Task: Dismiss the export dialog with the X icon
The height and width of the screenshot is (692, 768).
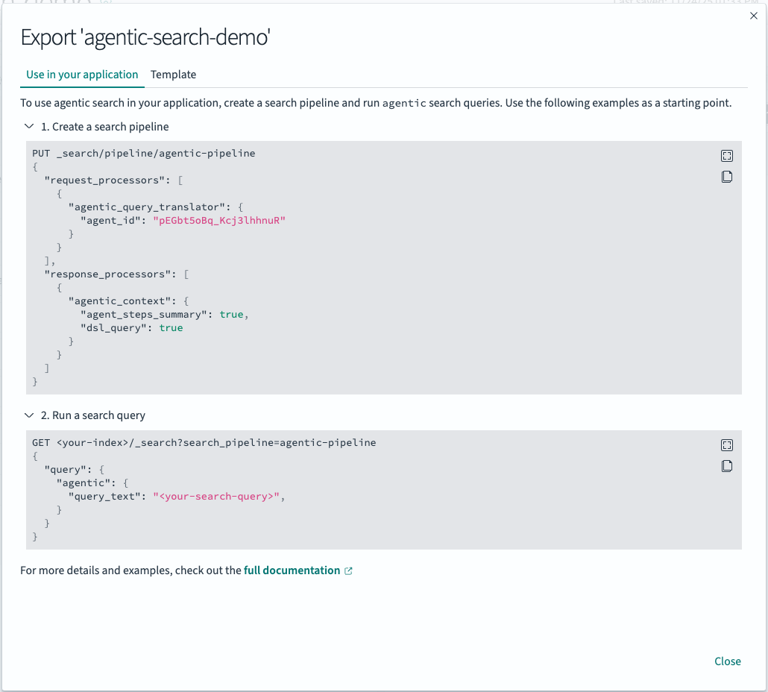Action: click(x=753, y=16)
